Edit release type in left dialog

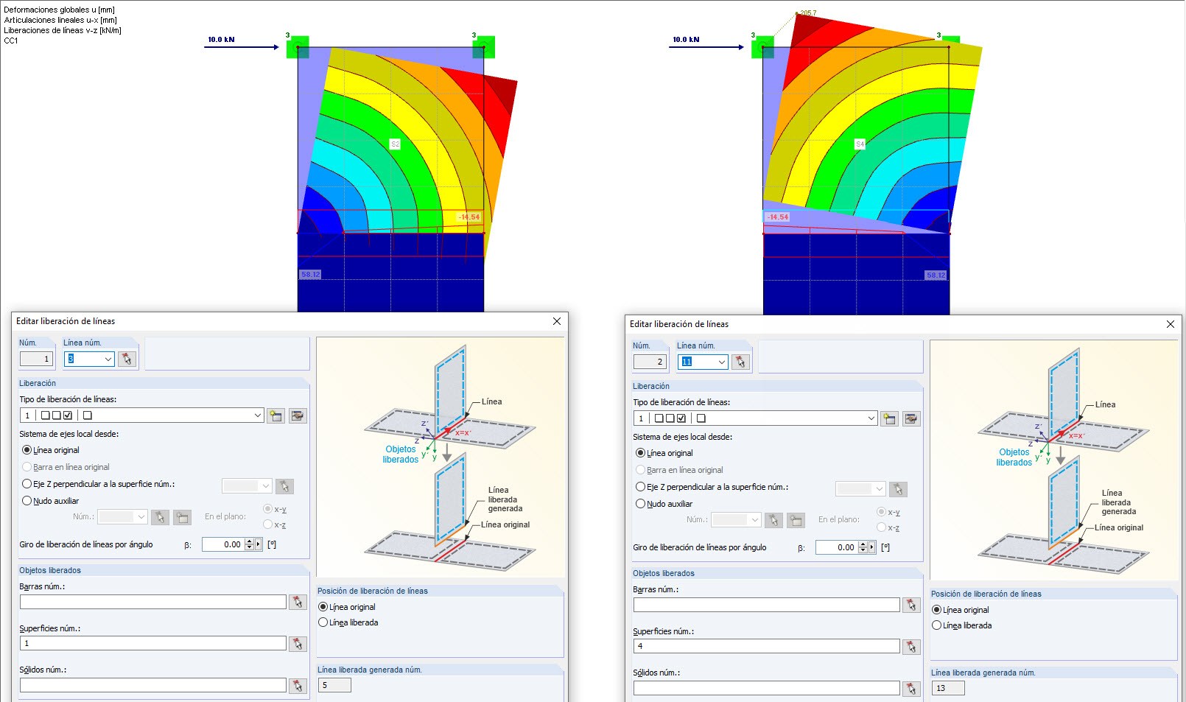pos(298,415)
